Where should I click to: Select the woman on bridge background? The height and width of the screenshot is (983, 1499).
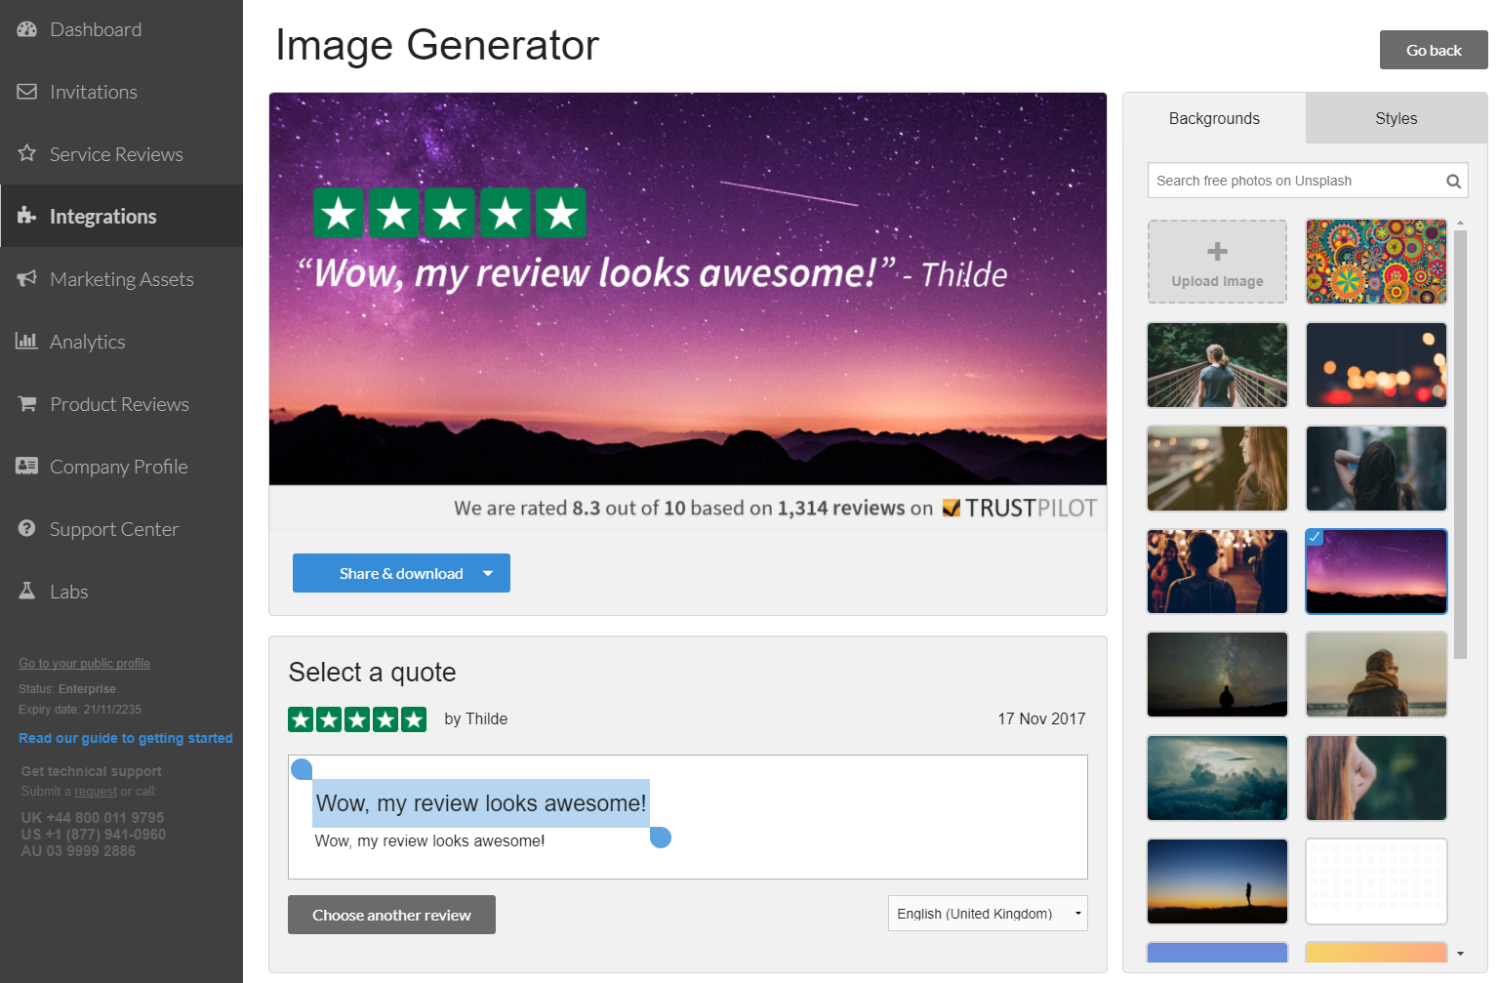1217,365
